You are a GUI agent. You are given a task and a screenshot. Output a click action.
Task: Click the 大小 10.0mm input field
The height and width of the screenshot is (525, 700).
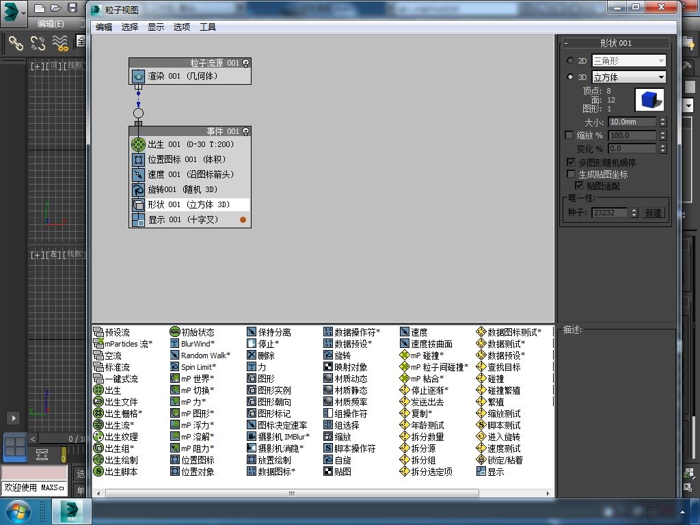[x=632, y=122]
